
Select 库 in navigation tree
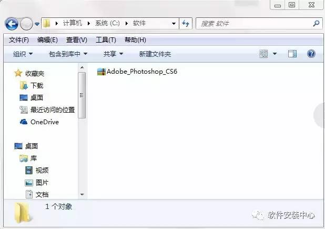[34, 158]
